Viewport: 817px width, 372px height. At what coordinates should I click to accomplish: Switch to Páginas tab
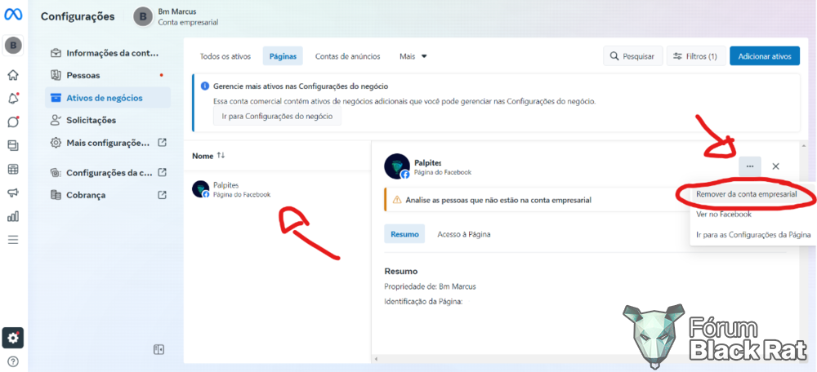click(283, 56)
